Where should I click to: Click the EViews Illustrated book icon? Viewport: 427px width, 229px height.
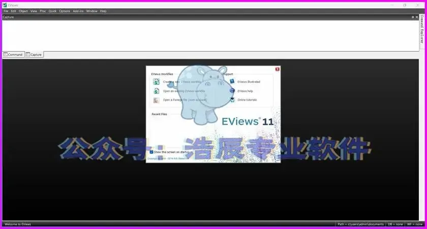pos(232,81)
